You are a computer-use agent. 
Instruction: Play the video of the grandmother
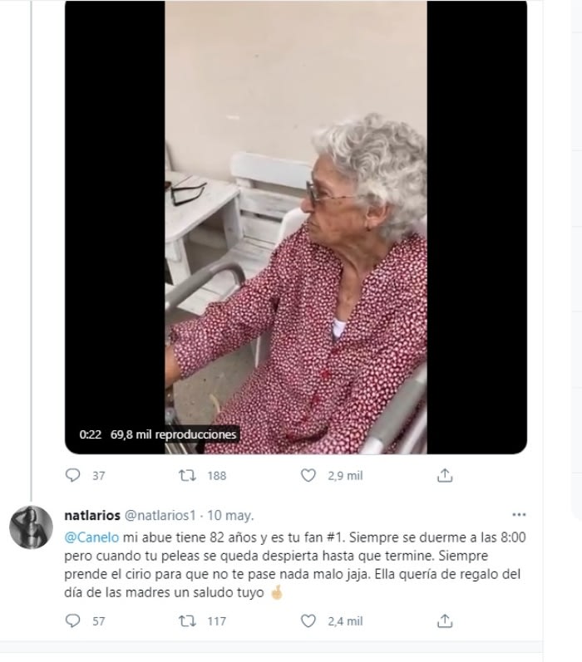[x=295, y=224]
